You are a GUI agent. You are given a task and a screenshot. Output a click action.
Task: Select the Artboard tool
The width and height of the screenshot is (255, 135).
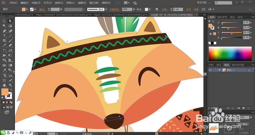4,80
